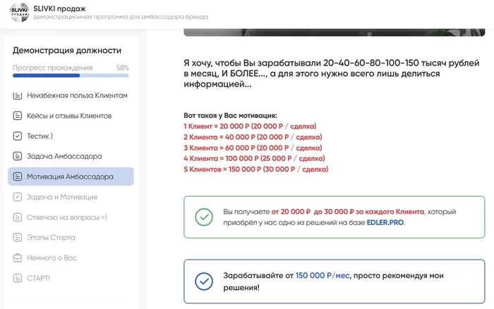
Task: Click the Немного о Вас icon
Action: point(18,257)
